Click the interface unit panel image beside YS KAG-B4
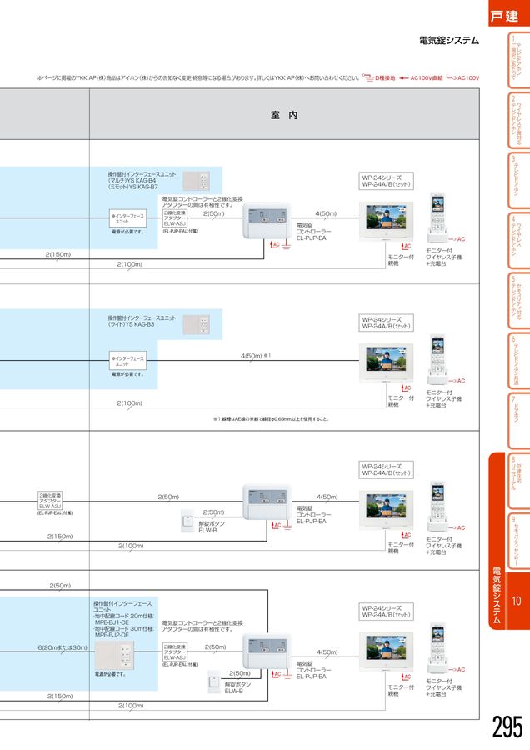The width and height of the screenshot is (530, 750). click(196, 181)
